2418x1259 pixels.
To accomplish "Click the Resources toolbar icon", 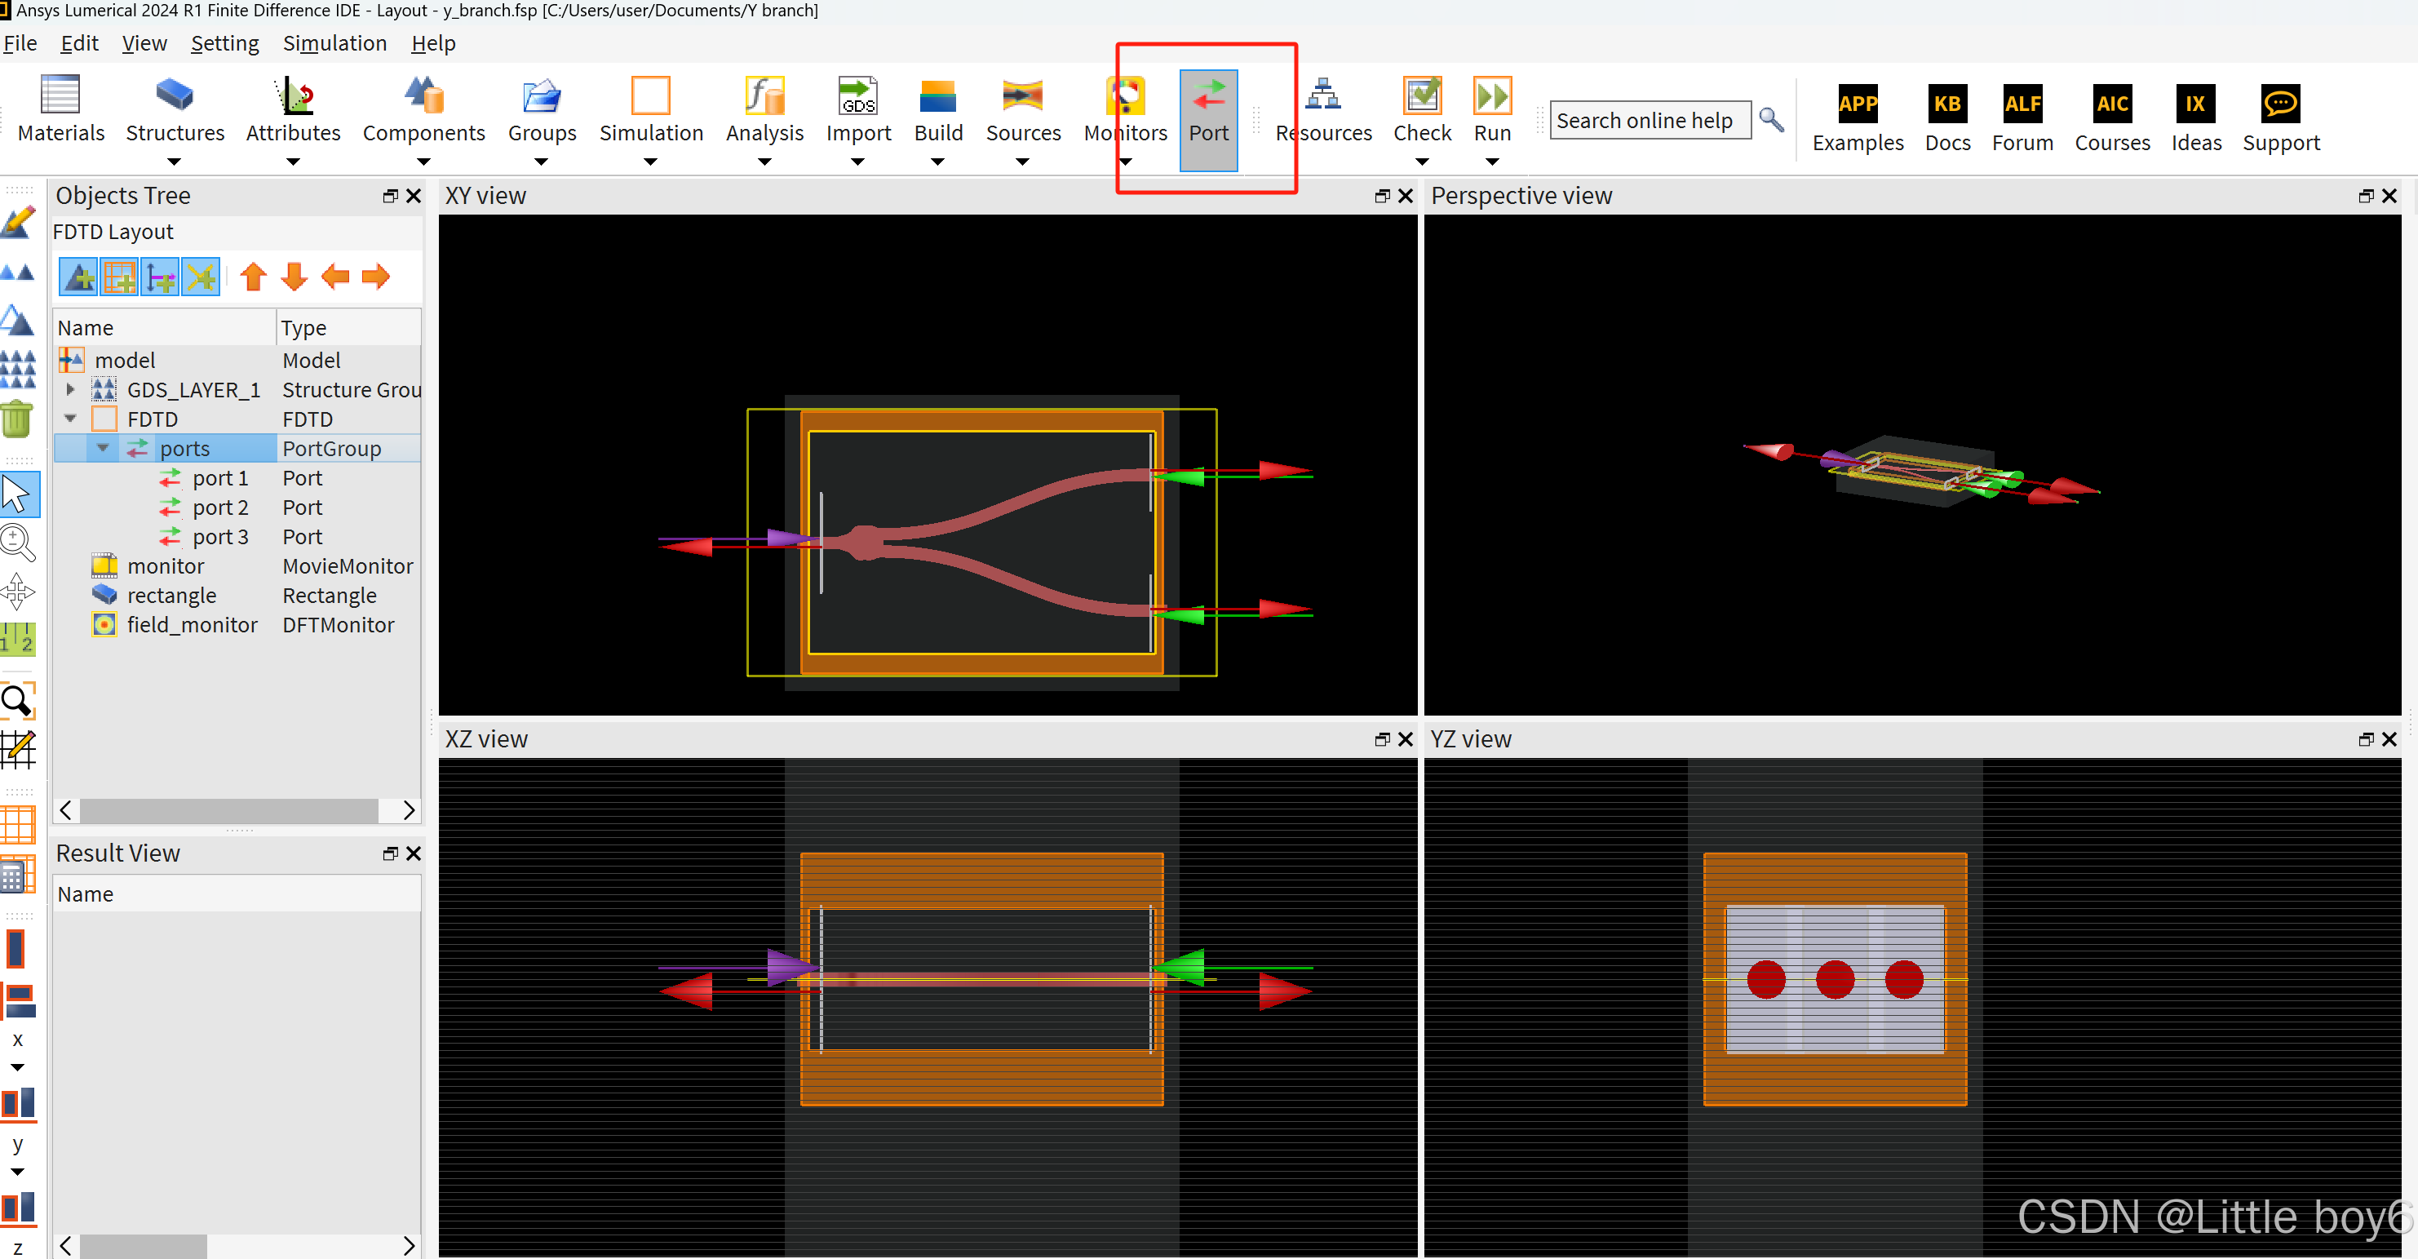I will click(x=1322, y=95).
